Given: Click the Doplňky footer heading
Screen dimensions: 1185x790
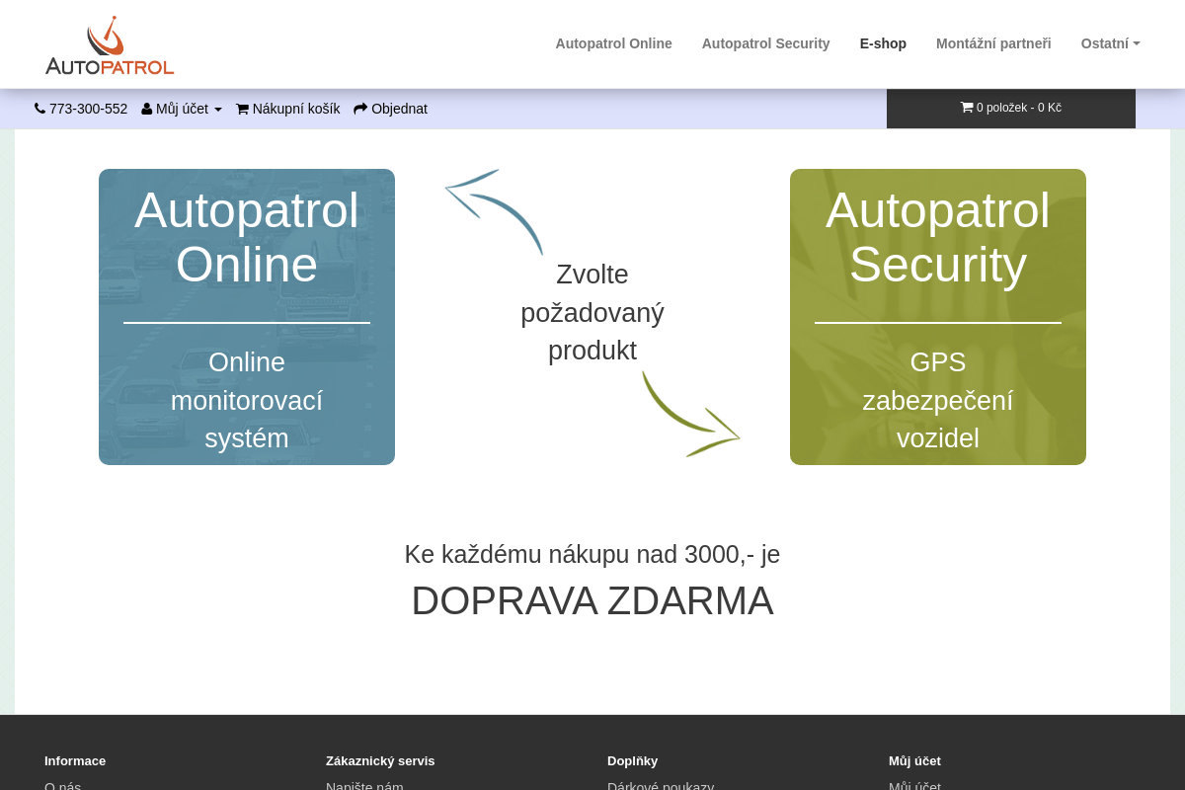Looking at the screenshot, I should point(632,760).
